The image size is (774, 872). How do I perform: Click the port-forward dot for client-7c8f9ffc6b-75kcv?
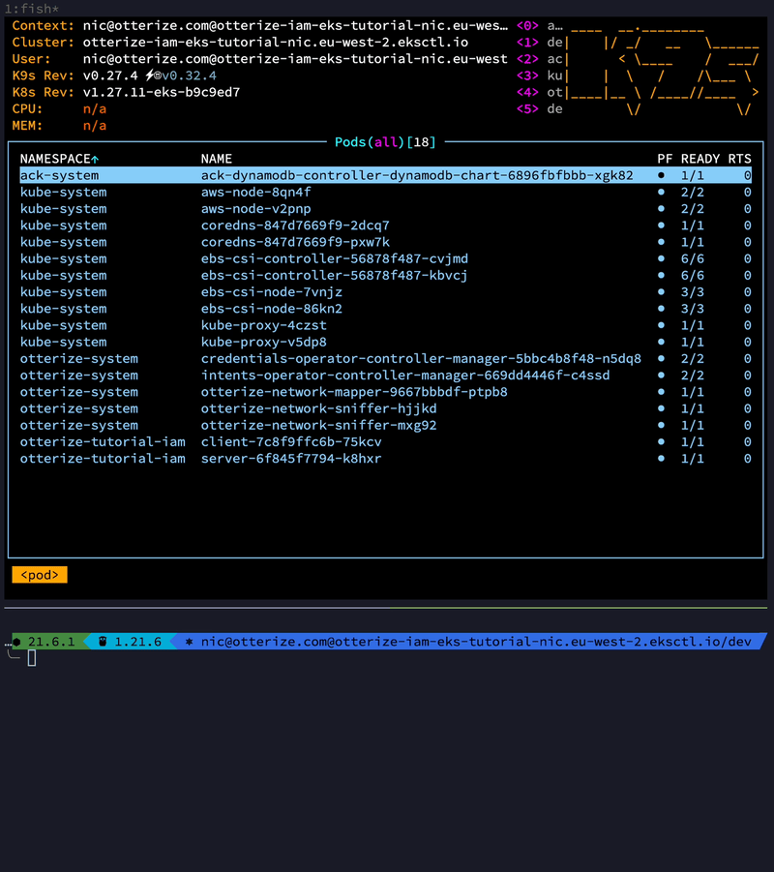coord(661,442)
